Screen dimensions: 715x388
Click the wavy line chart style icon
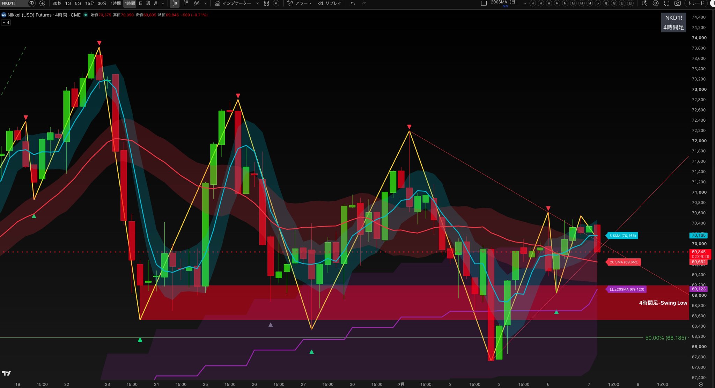coord(197,3)
